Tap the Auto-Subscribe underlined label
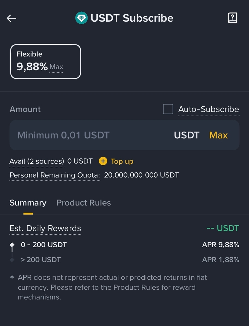Screen dimensions: 249x326 pyautogui.click(x=208, y=109)
